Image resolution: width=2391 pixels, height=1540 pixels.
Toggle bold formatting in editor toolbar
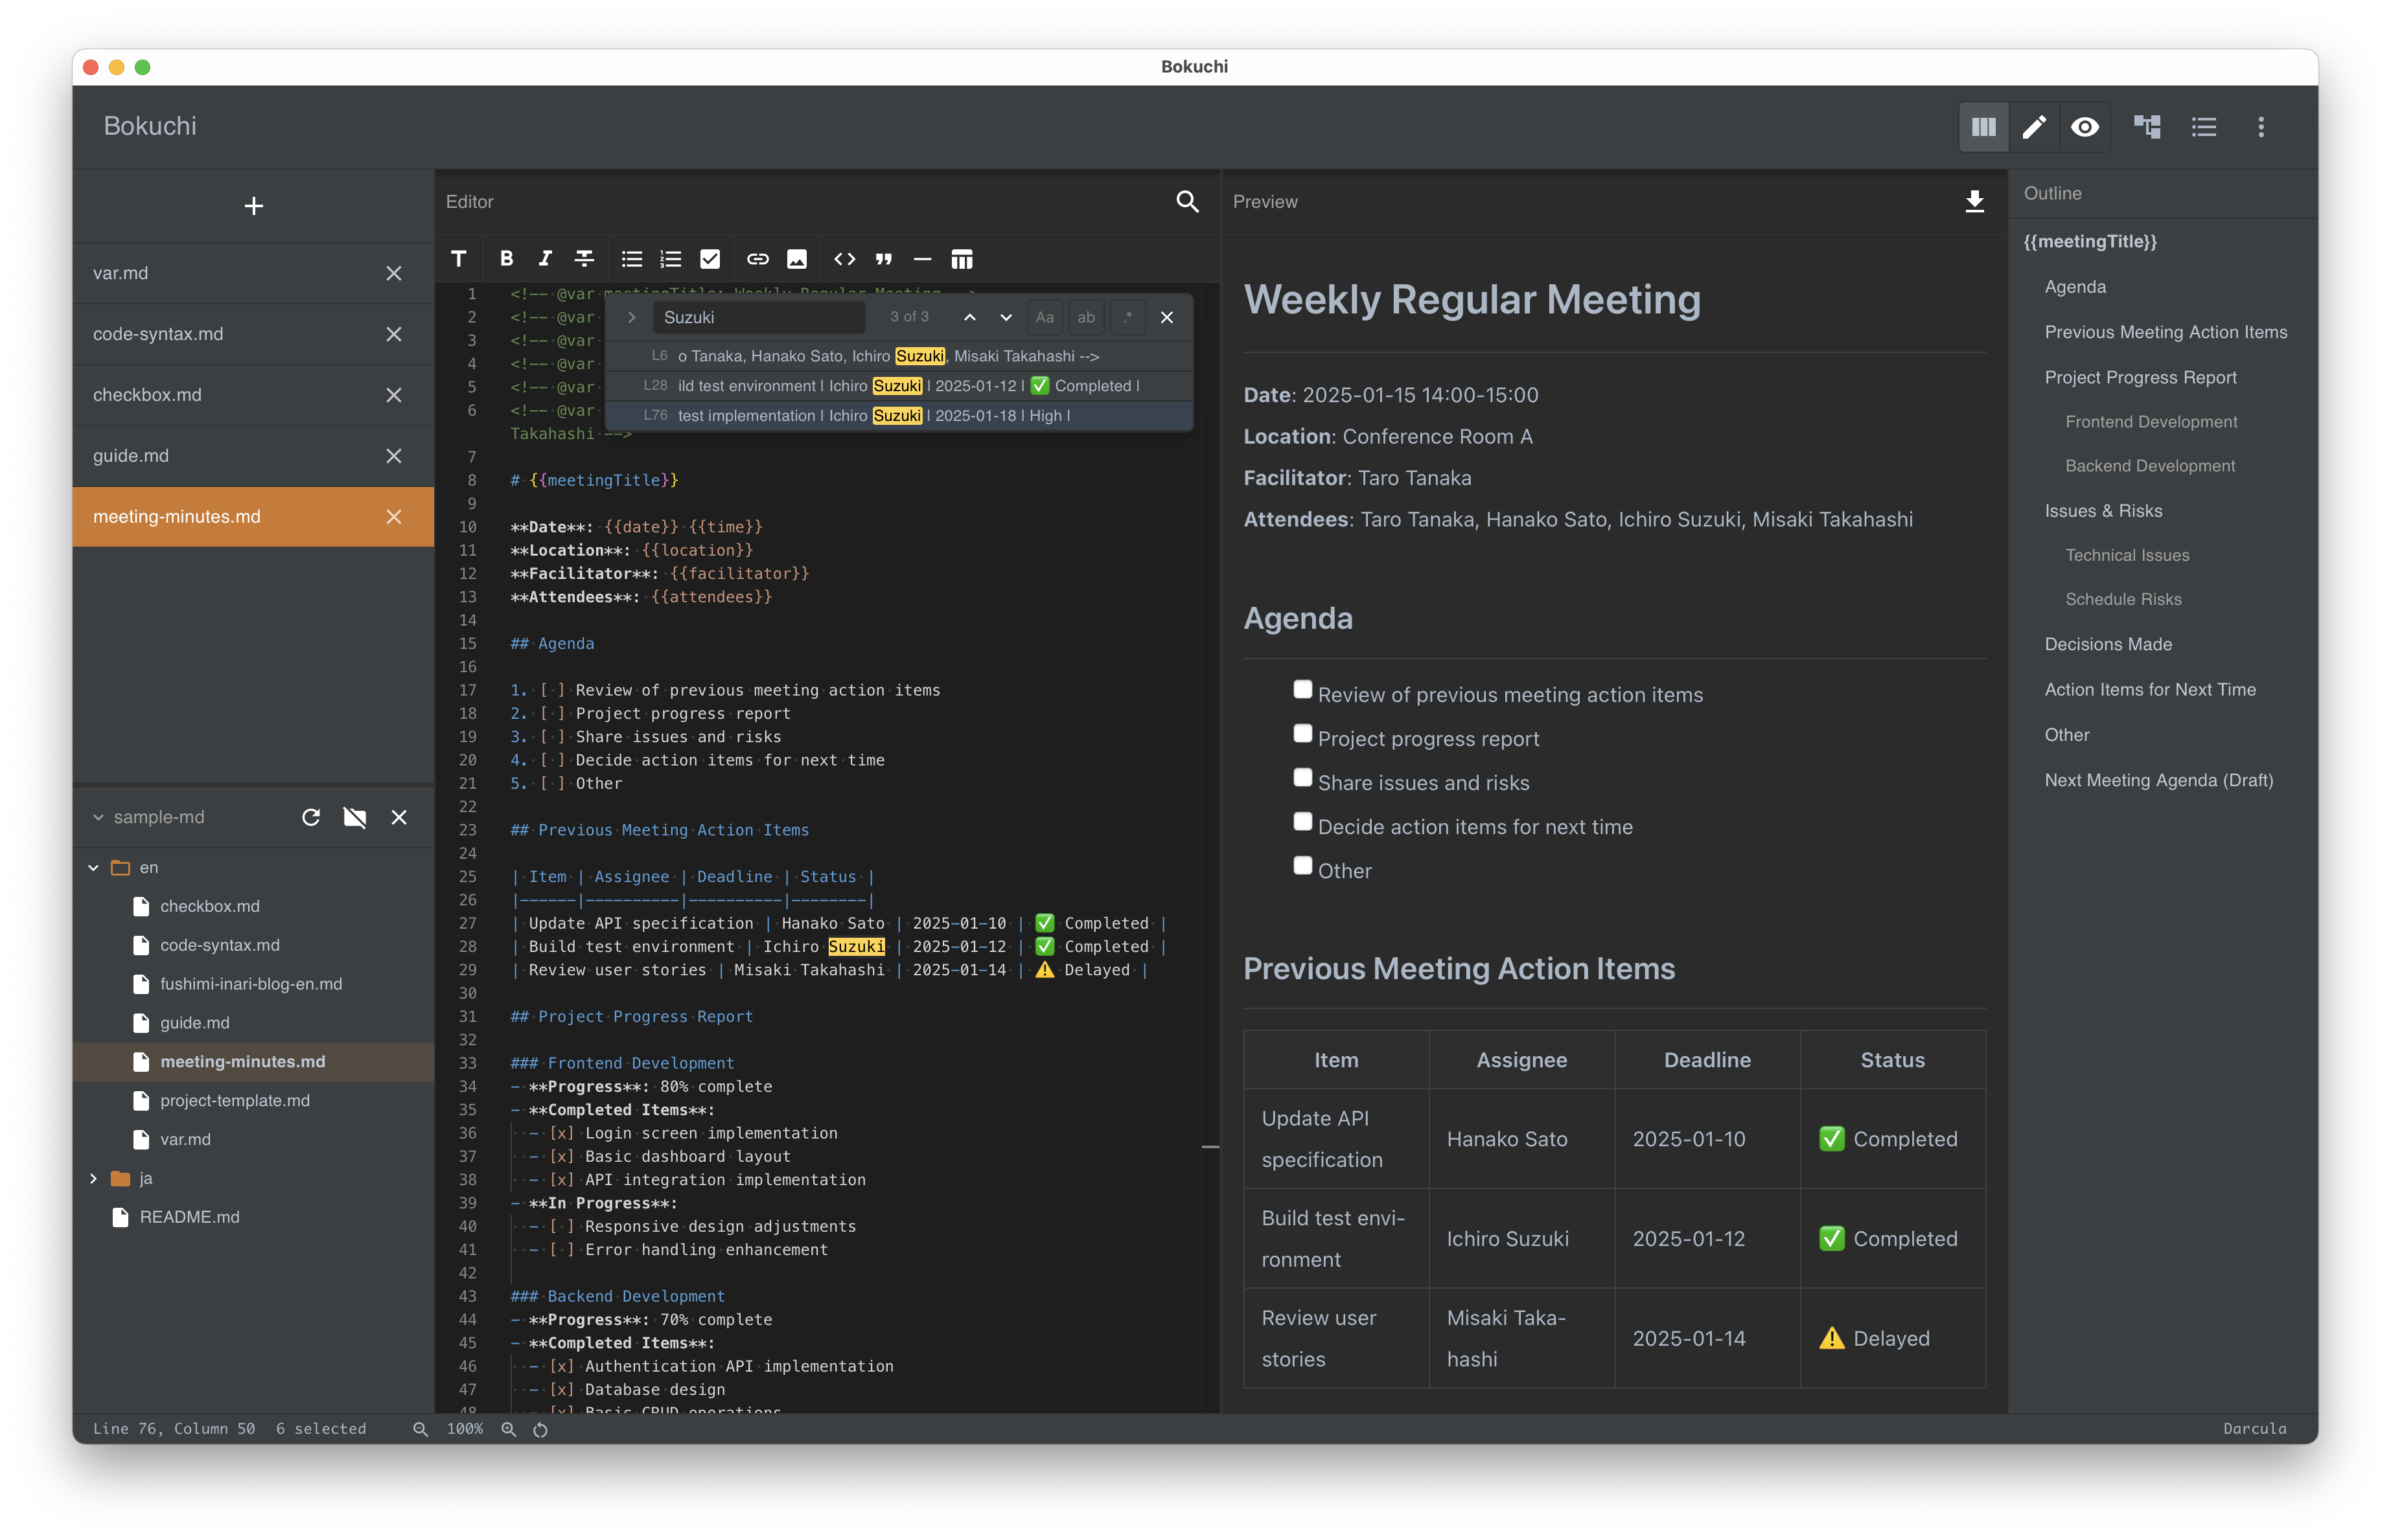506,259
